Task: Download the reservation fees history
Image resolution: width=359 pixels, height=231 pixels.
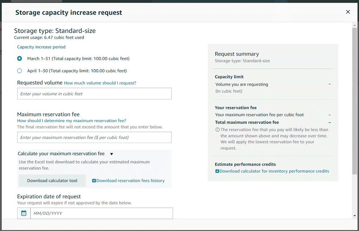Action: (x=130, y=180)
